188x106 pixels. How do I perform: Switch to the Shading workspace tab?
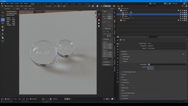(67, 4)
